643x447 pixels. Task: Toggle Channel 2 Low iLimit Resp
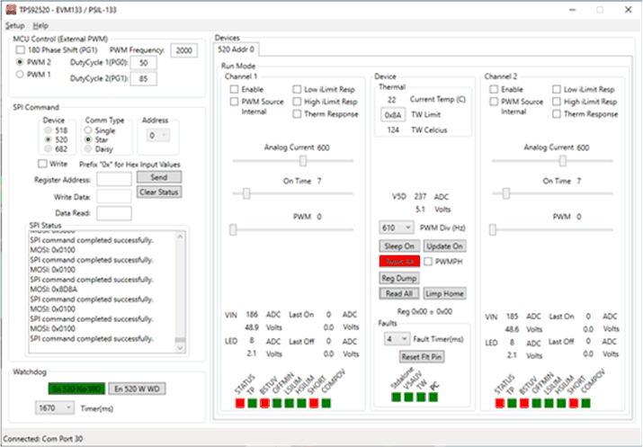(x=557, y=89)
